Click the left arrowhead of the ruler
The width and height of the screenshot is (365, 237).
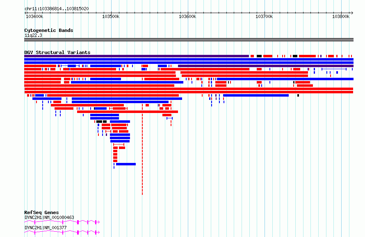[x=25, y=13]
